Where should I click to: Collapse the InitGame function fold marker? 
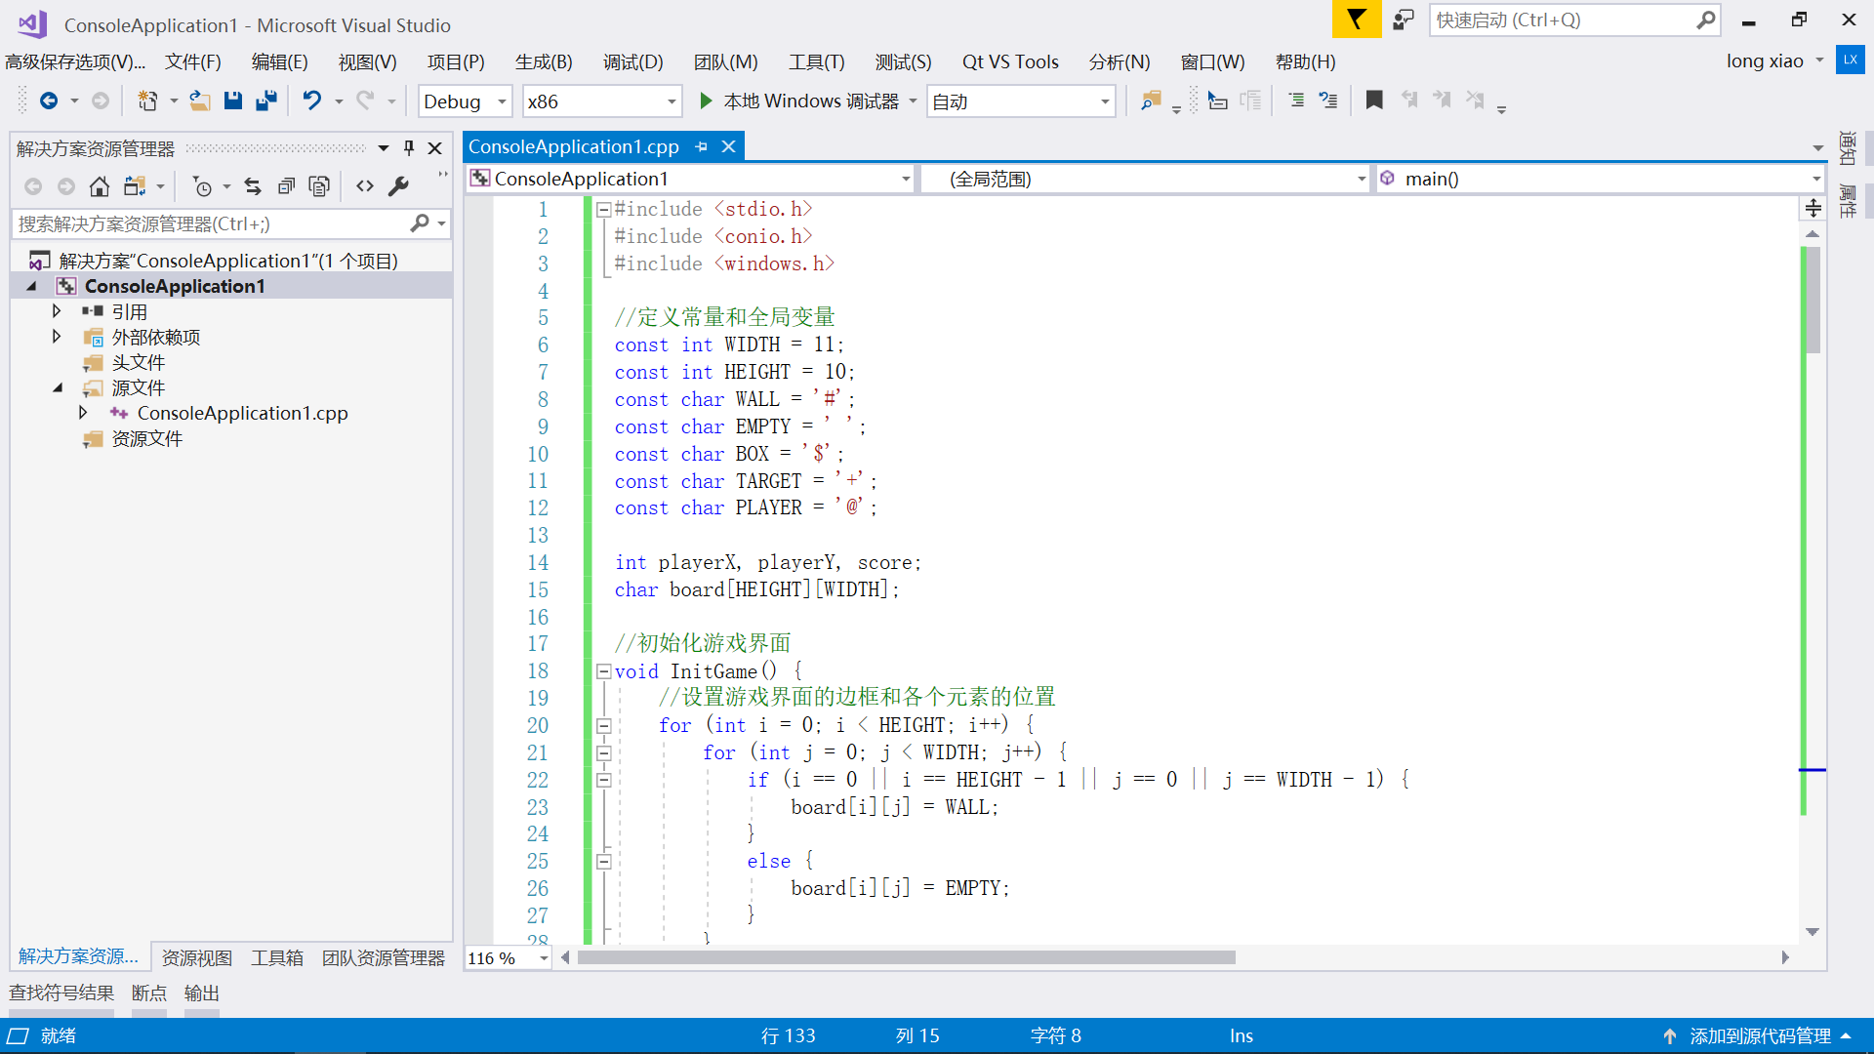(604, 671)
